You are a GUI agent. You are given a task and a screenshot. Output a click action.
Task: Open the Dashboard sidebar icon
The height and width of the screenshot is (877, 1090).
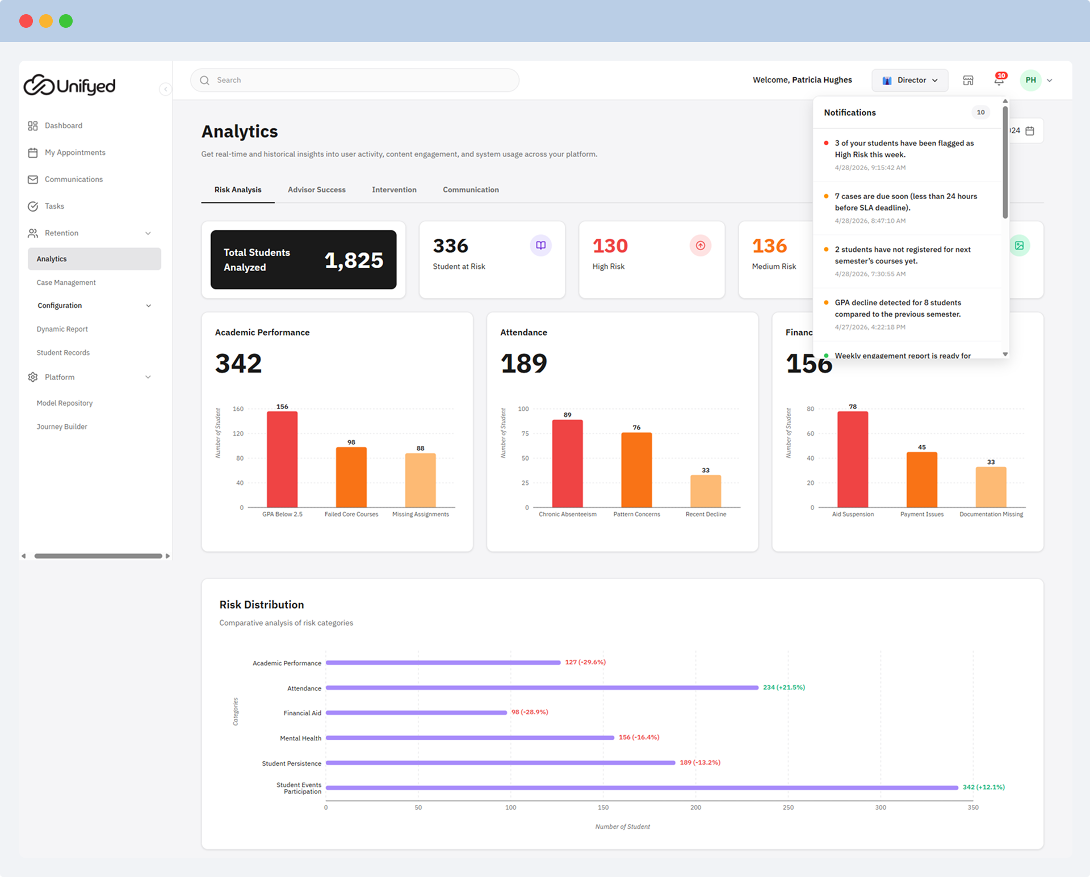33,125
